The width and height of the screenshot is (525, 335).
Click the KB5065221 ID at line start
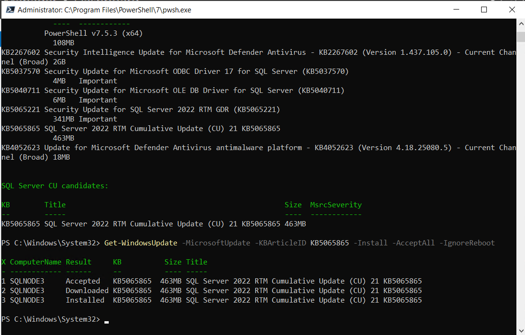[21, 110]
